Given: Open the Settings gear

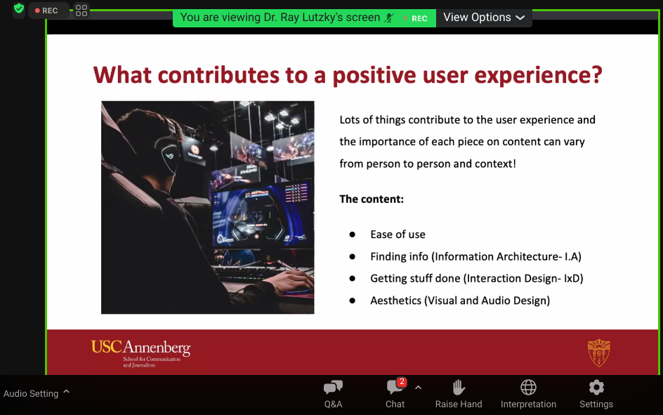Looking at the screenshot, I should point(596,394).
